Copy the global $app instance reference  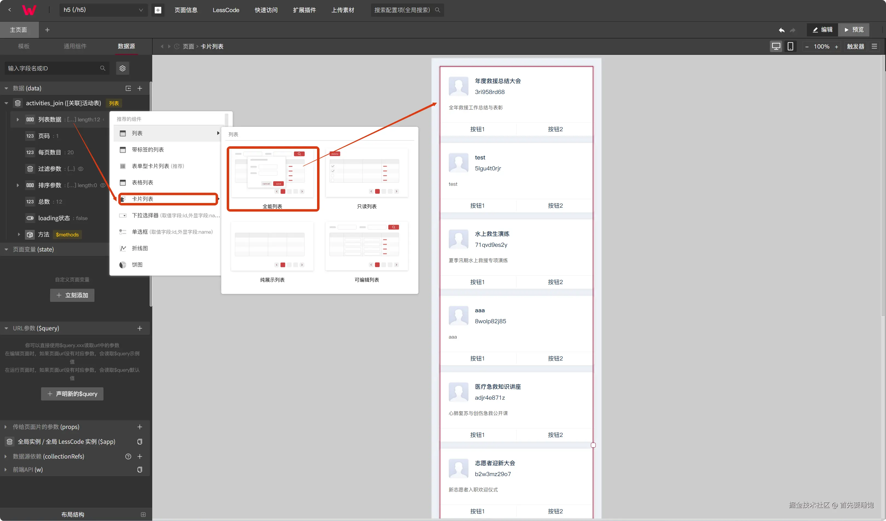pyautogui.click(x=140, y=442)
